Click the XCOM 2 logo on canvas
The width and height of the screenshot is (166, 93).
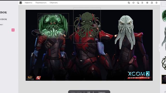click(x=139, y=75)
